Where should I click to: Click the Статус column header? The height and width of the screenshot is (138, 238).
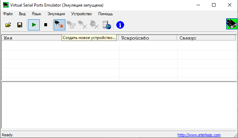[207, 38]
